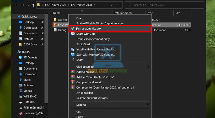
Task: Click the Microsoft Defender scan icon
Action: 73,55
